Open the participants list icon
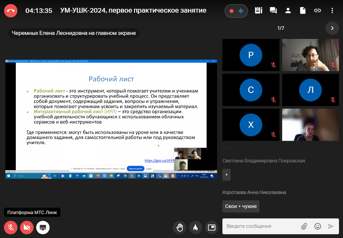Image resolution: width=343 pixels, height=238 pixels. point(288,11)
